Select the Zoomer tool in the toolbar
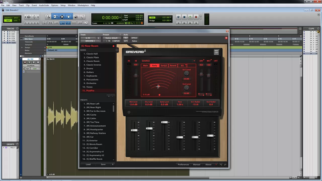This screenshot has height=181, width=322. point(48,17)
